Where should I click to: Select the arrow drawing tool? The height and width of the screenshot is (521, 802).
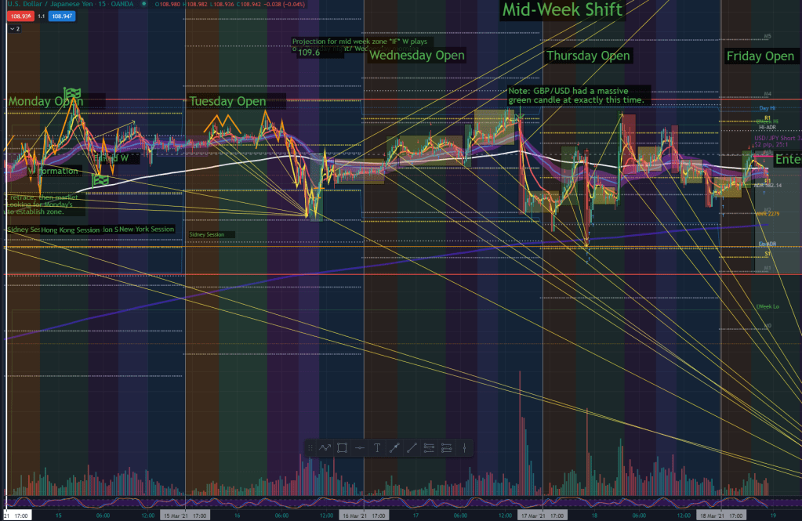click(394, 448)
